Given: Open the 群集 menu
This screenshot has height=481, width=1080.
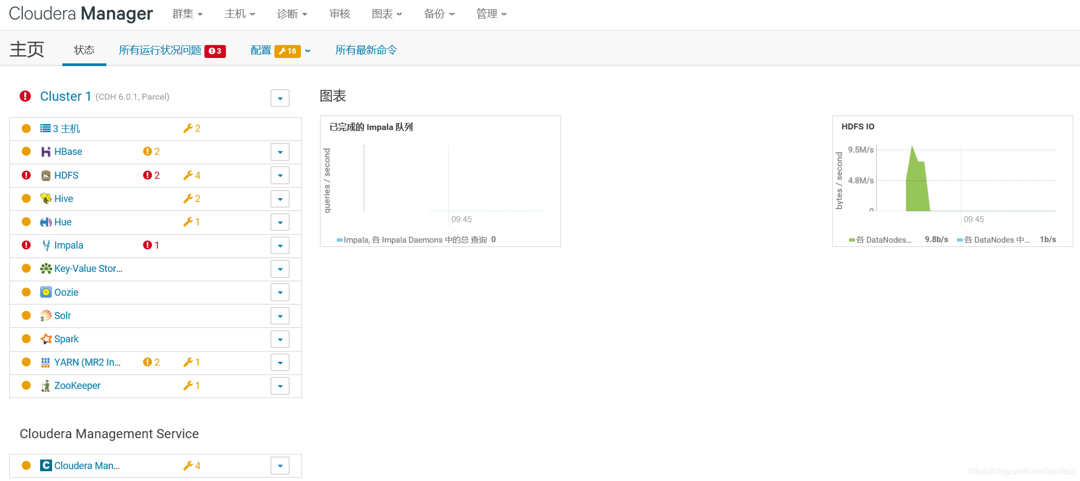Looking at the screenshot, I should (188, 14).
